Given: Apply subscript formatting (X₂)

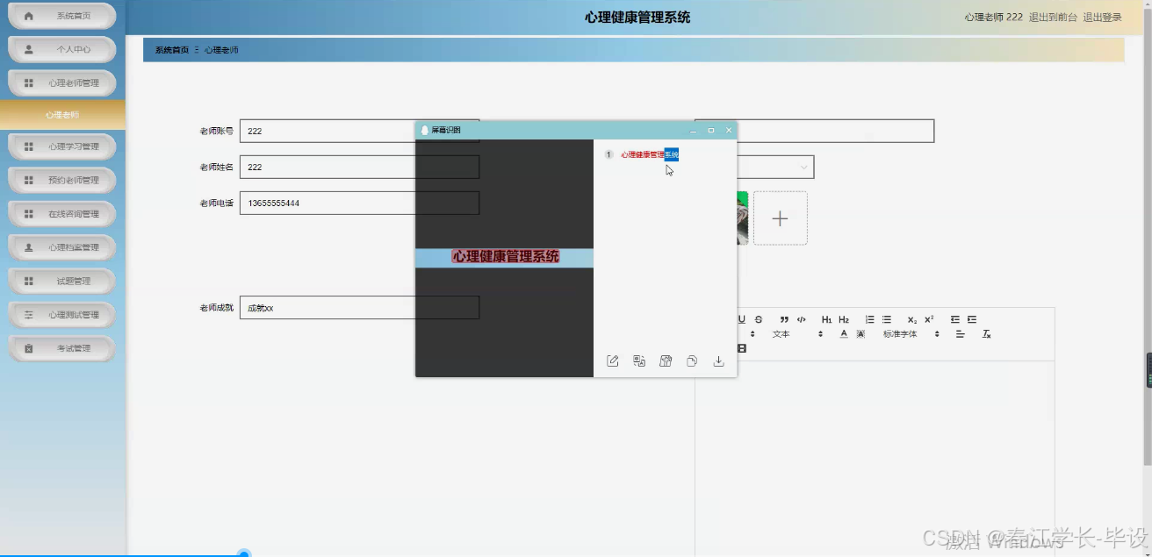Looking at the screenshot, I should tap(912, 320).
